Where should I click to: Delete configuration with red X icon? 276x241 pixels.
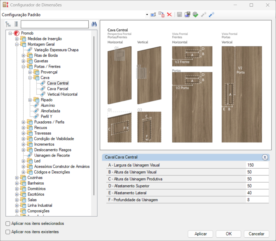pos(169,14)
